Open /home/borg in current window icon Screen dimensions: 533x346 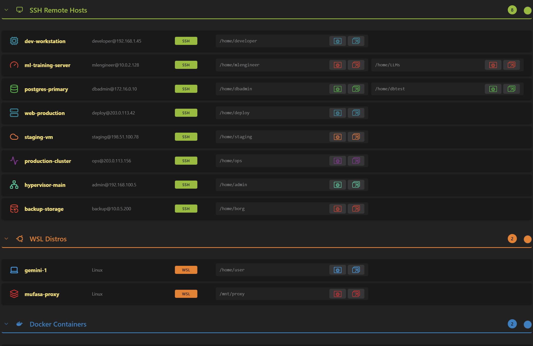point(337,209)
